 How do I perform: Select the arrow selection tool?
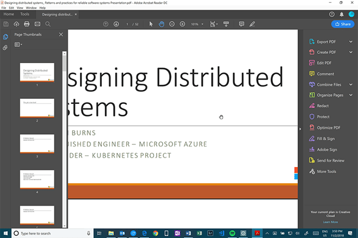click(151, 24)
